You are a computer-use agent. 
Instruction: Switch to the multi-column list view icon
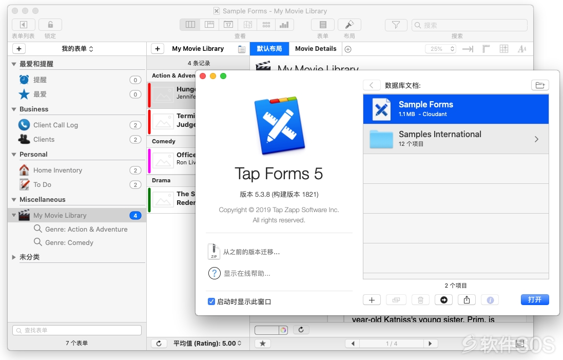[209, 25]
